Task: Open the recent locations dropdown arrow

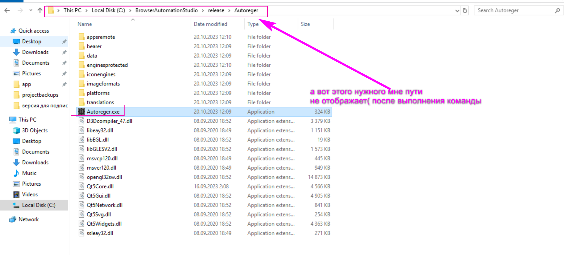Action: coord(31,10)
